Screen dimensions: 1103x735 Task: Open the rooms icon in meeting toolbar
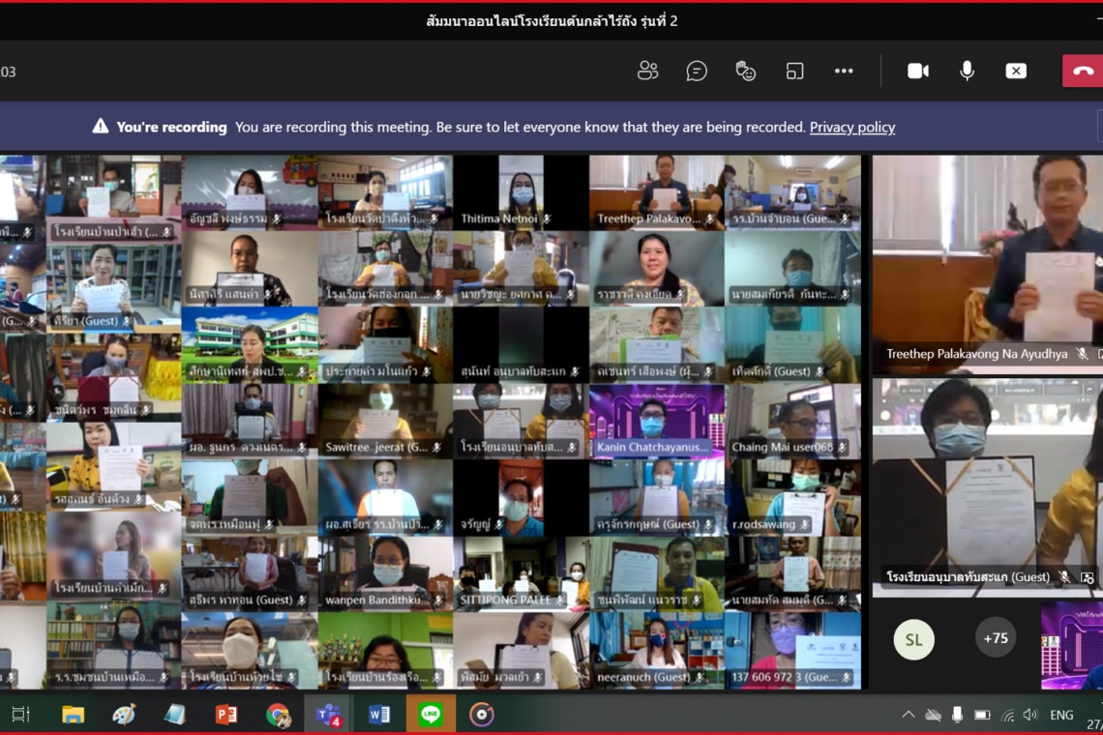[794, 71]
